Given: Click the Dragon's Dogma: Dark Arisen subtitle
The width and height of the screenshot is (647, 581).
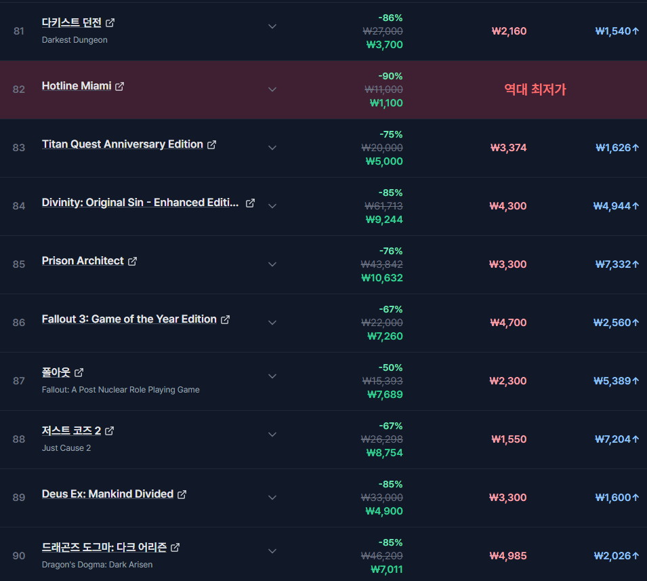Looking at the screenshot, I should [98, 565].
